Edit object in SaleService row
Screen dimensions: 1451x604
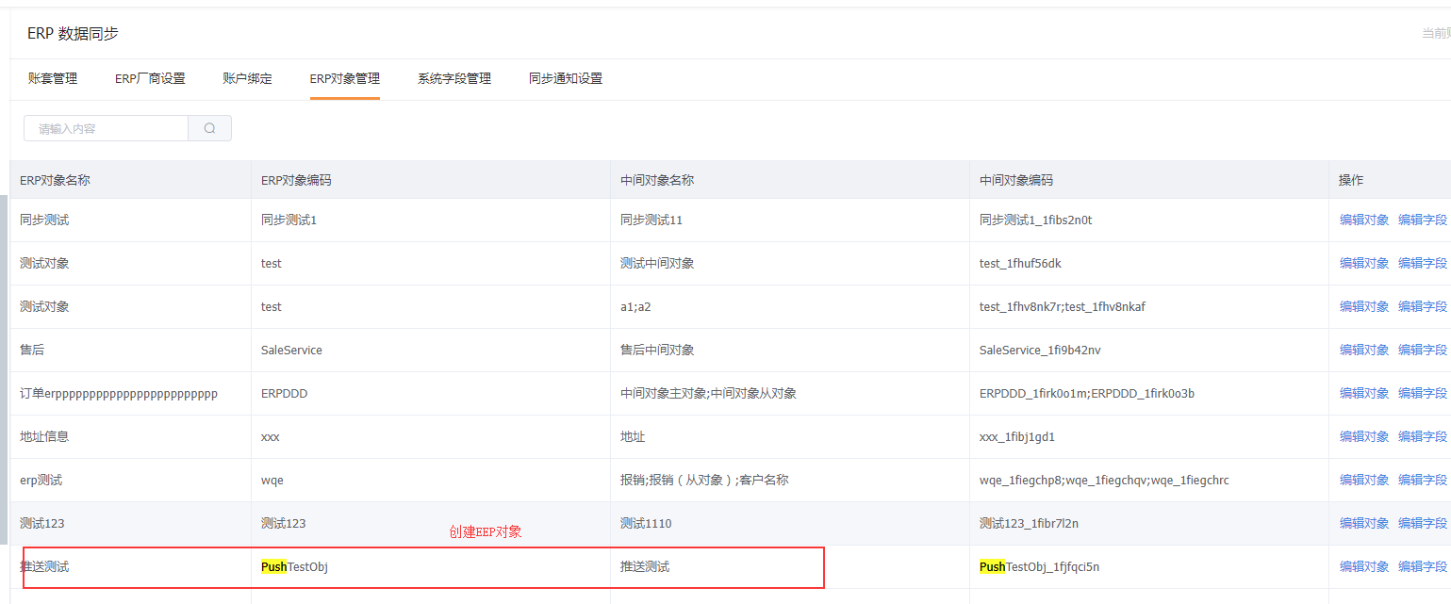(x=1364, y=350)
